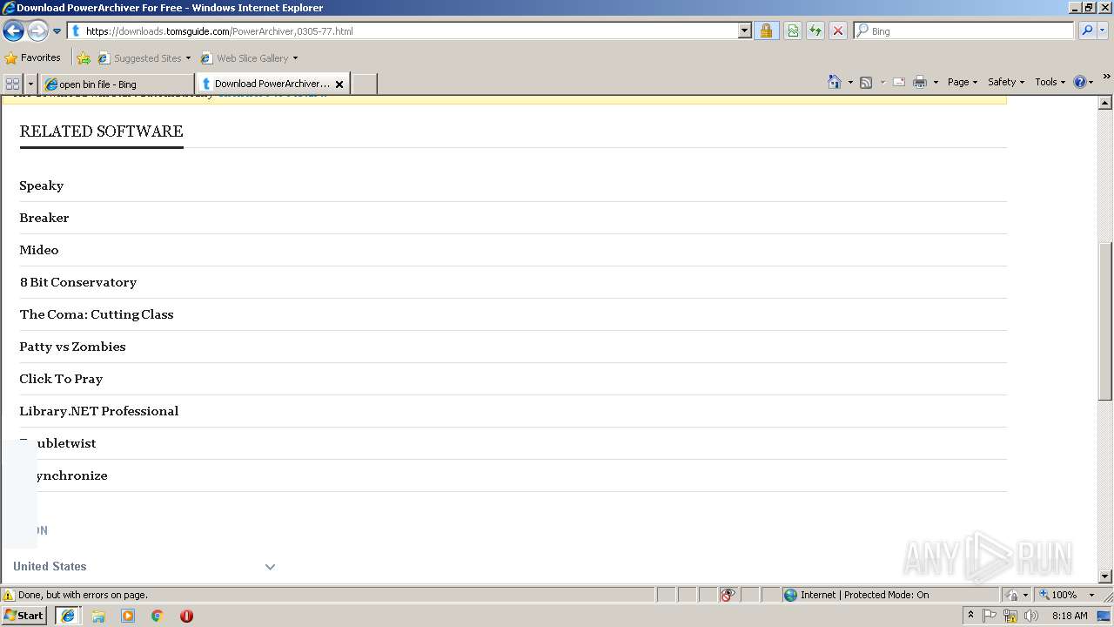Open the Help question mark menu
Image resolution: width=1114 pixels, height=627 pixels.
tap(1084, 82)
